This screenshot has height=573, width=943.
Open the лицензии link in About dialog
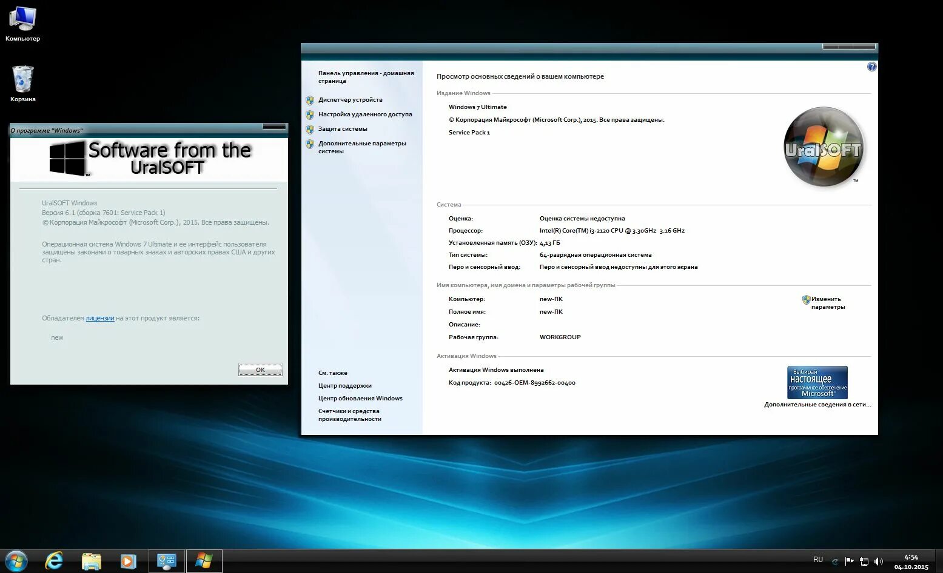(100, 318)
